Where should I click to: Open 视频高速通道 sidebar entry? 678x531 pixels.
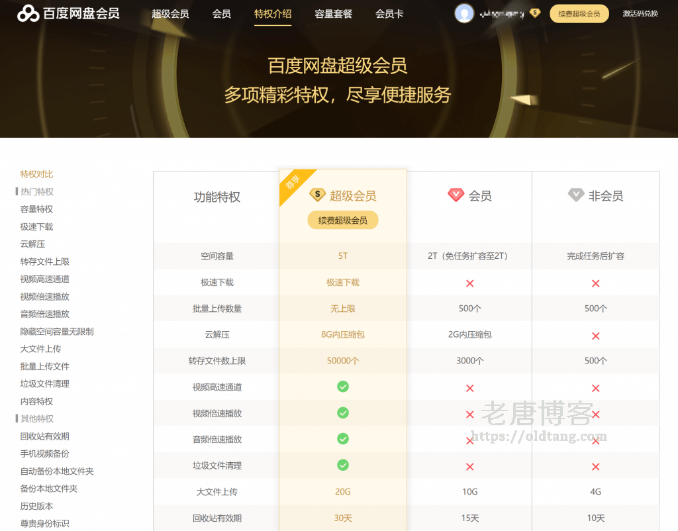(x=44, y=279)
